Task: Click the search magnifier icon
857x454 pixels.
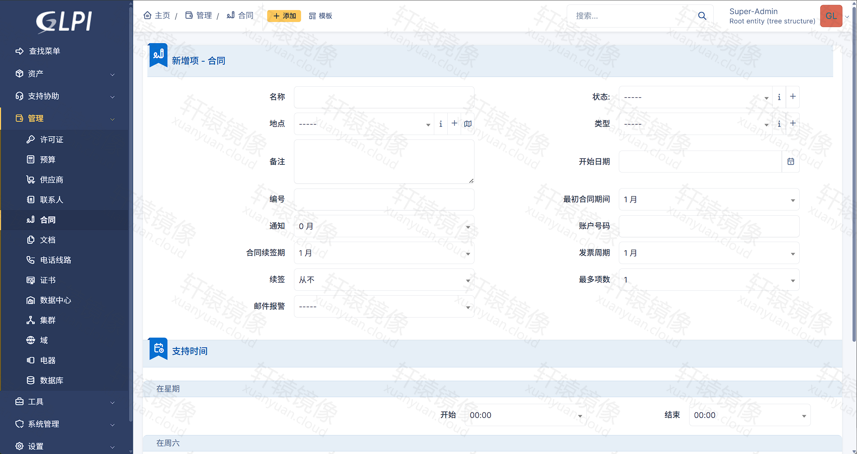Action: [702, 16]
